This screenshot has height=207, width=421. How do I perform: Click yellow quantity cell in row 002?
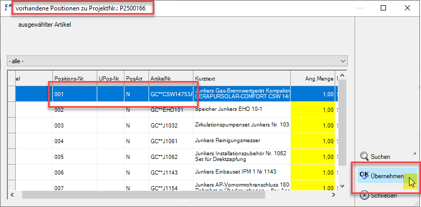coord(313,110)
